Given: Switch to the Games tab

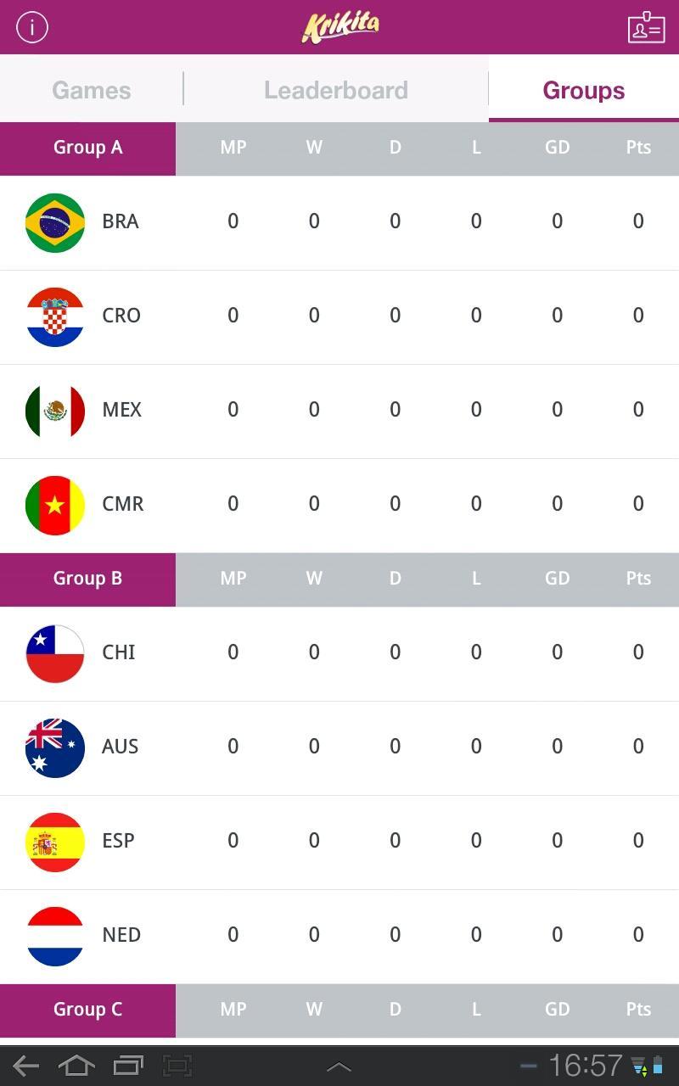Looking at the screenshot, I should (x=92, y=90).
